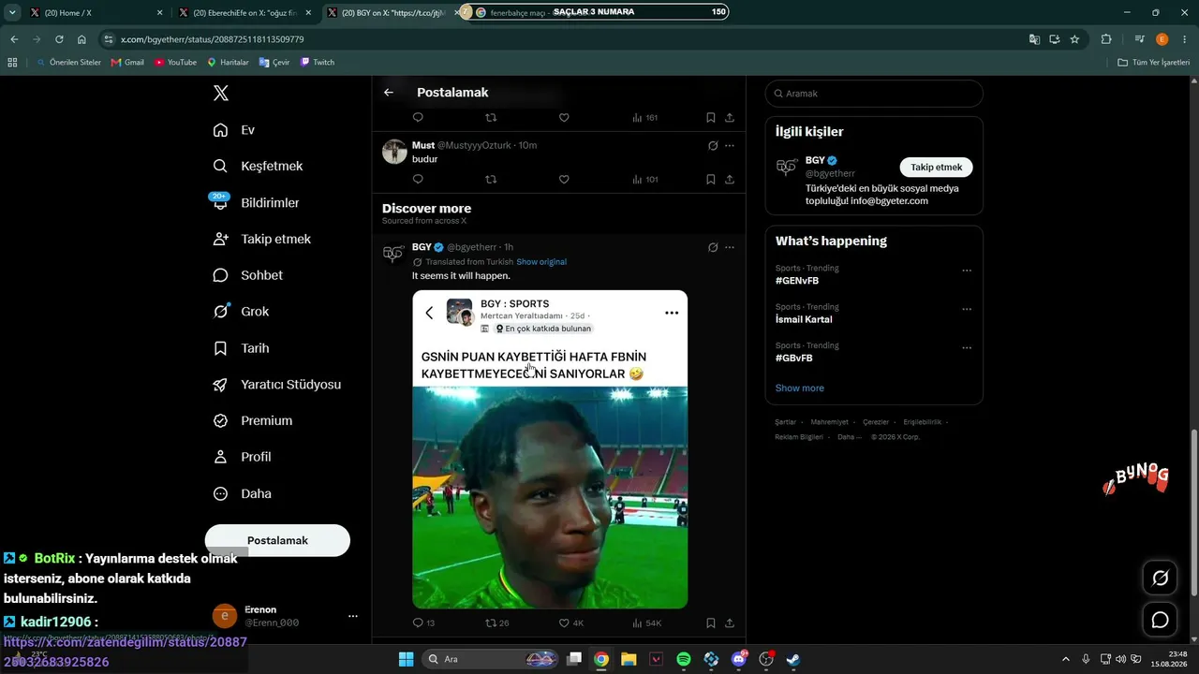Share the BGY post
Screen dimensions: 1199x674
(x=730, y=623)
